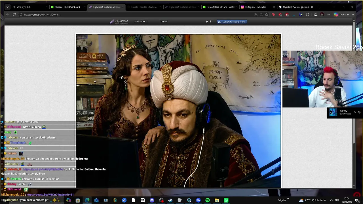
Task: Open CapCut from the taskbar
Action: [143, 200]
